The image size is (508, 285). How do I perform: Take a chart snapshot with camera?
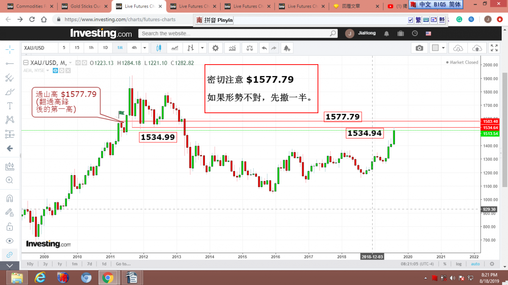419,48
